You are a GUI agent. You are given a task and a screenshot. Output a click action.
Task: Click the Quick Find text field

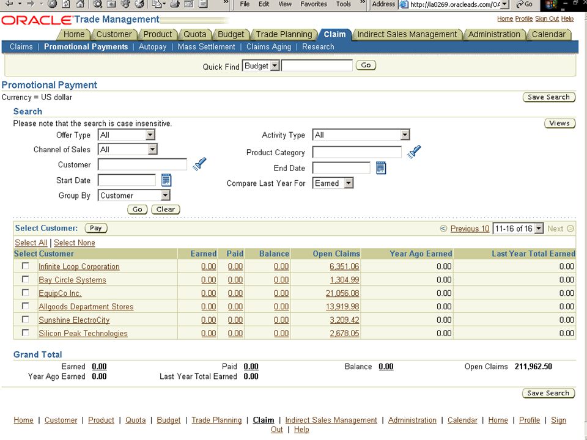click(x=317, y=65)
